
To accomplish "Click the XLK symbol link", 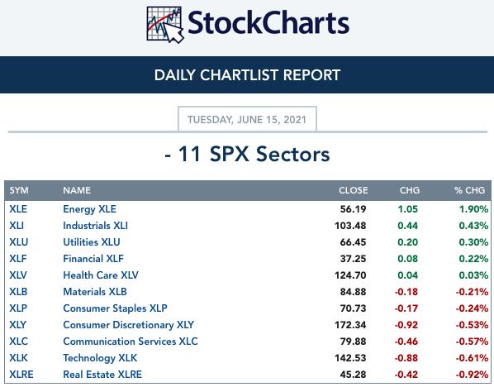I will coord(18,358).
